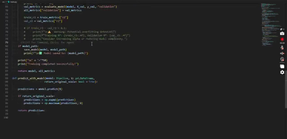This screenshot has width=287, height=139.
Task: Place cursor on 'def predict_with_model' definition
Action: [53, 78]
